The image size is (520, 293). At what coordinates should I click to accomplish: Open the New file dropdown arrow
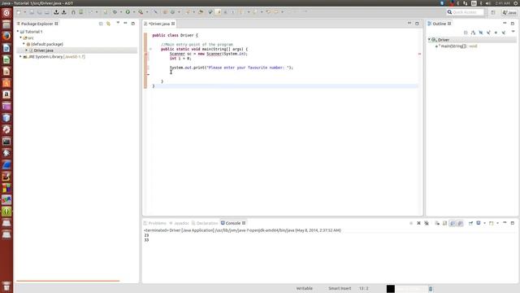(24, 12)
